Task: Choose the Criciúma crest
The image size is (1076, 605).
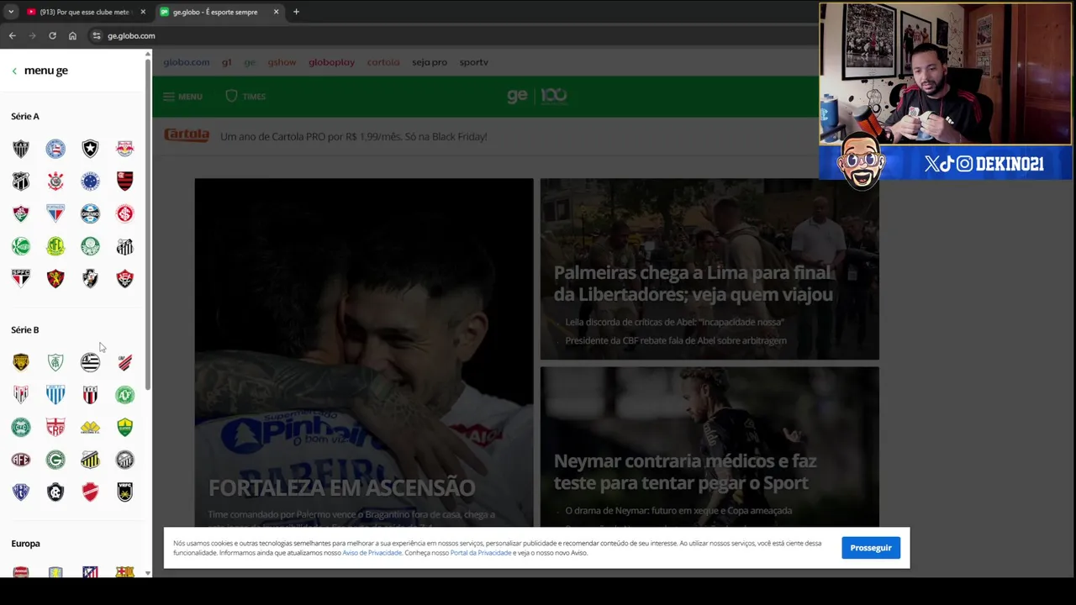Action: coord(90,427)
